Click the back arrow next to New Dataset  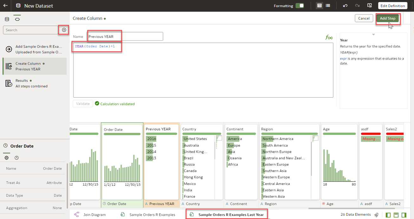[x=5, y=6]
